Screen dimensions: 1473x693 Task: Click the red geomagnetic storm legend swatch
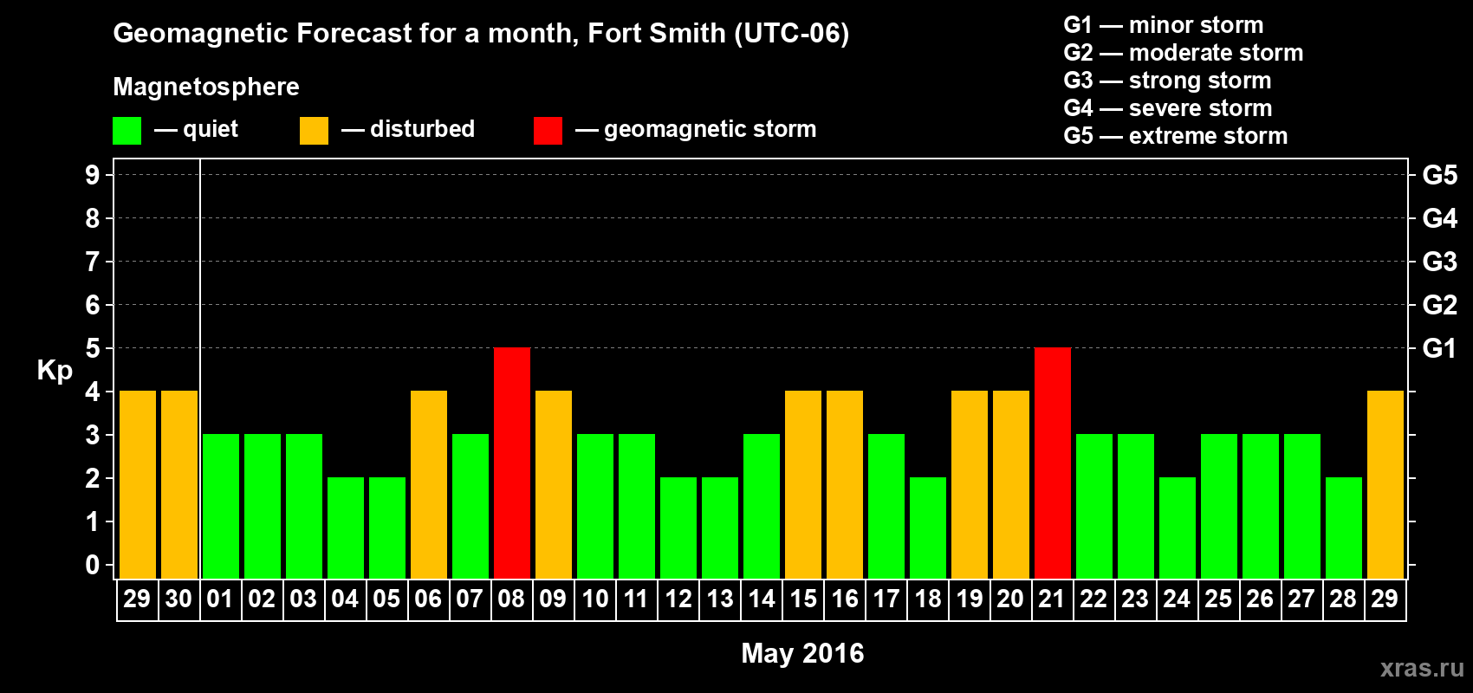point(548,131)
